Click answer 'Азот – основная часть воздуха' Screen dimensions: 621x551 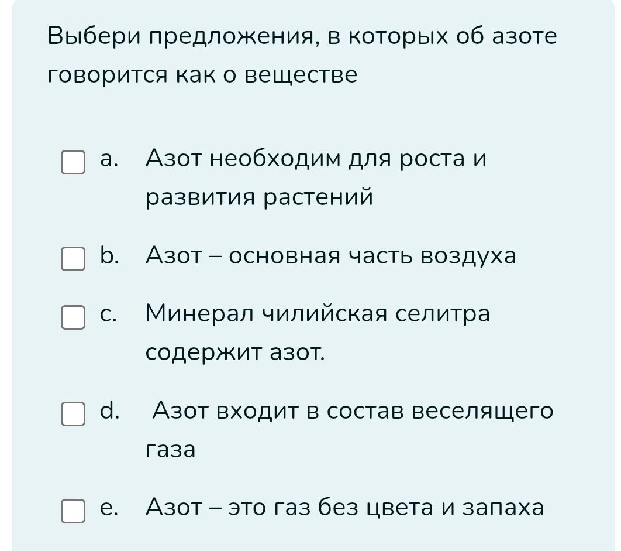coord(331,255)
